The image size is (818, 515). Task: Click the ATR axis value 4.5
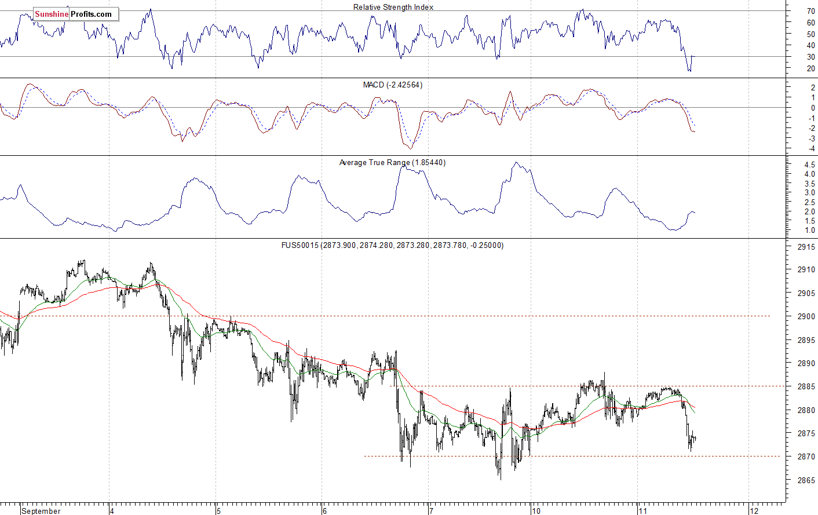[x=810, y=165]
